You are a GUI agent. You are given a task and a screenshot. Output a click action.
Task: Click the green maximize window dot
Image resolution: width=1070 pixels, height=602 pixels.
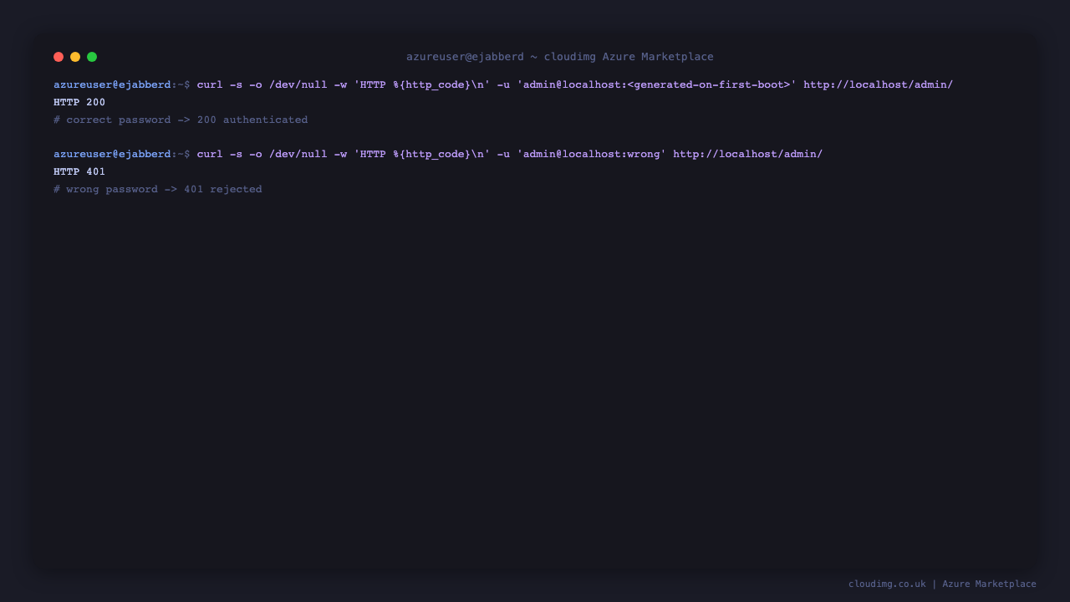[x=92, y=57]
